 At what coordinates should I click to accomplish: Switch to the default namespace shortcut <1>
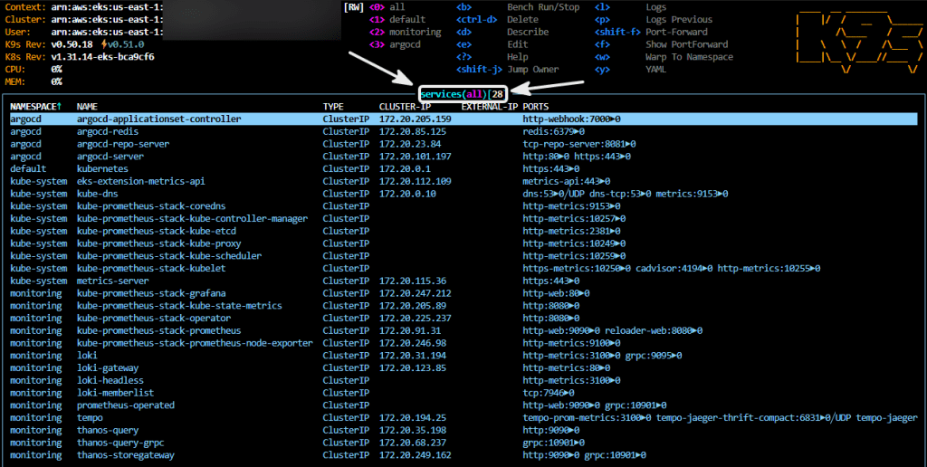point(397,20)
